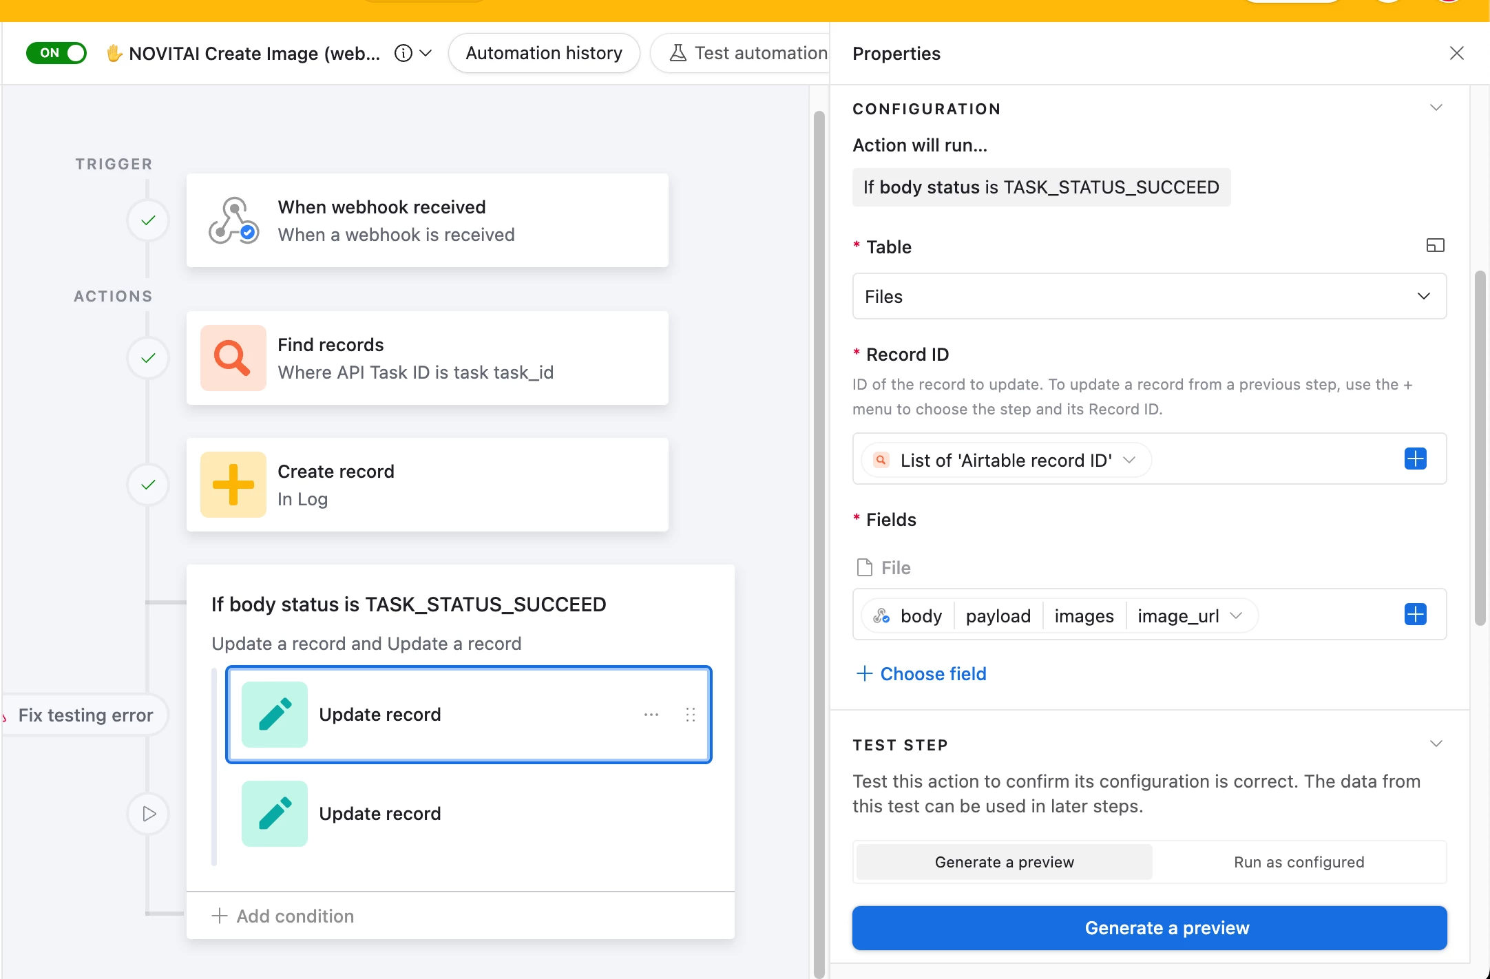Click blue plus button in Record ID field
Image resolution: width=1490 pixels, height=979 pixels.
point(1415,459)
